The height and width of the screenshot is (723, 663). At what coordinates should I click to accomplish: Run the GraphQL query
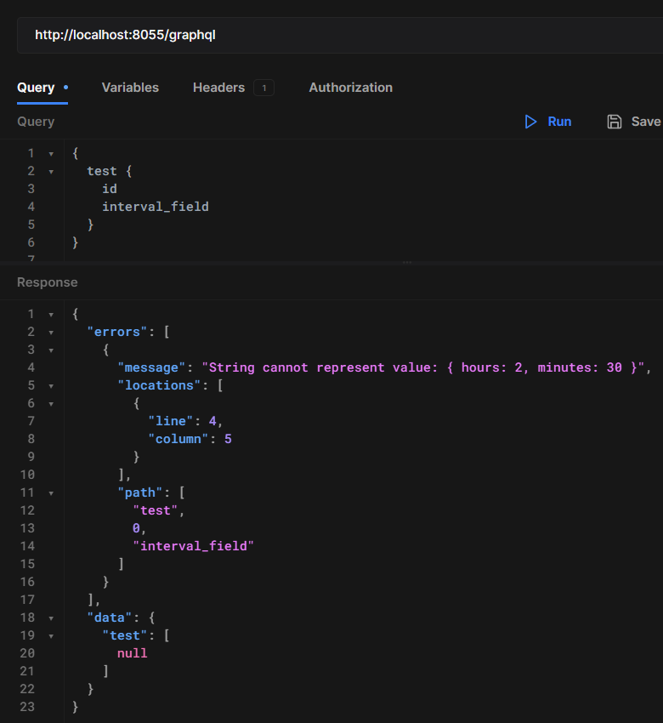tap(548, 121)
